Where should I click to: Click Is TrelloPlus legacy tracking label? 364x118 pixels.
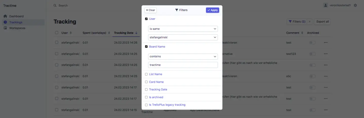point(167,105)
